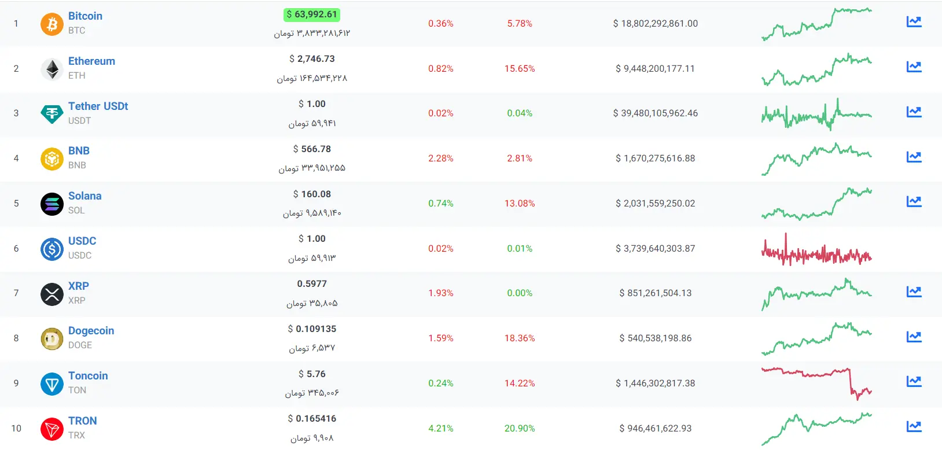Image resolution: width=942 pixels, height=450 pixels.
Task: Click volume $ 1,446,302,817.38
Action: (656, 383)
